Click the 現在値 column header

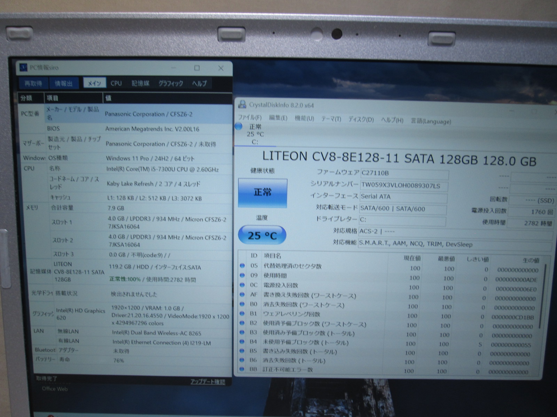click(412, 258)
